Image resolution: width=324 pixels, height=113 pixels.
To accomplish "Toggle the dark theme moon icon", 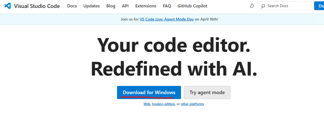I will point(252,6).
